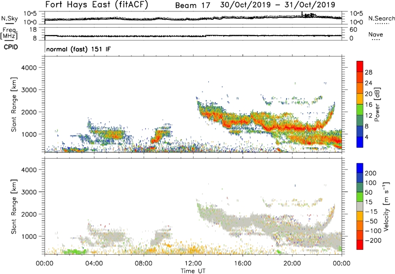The width and height of the screenshot is (395, 274).
Task: Click the "4" label on the power colorbar
Action: [366, 137]
